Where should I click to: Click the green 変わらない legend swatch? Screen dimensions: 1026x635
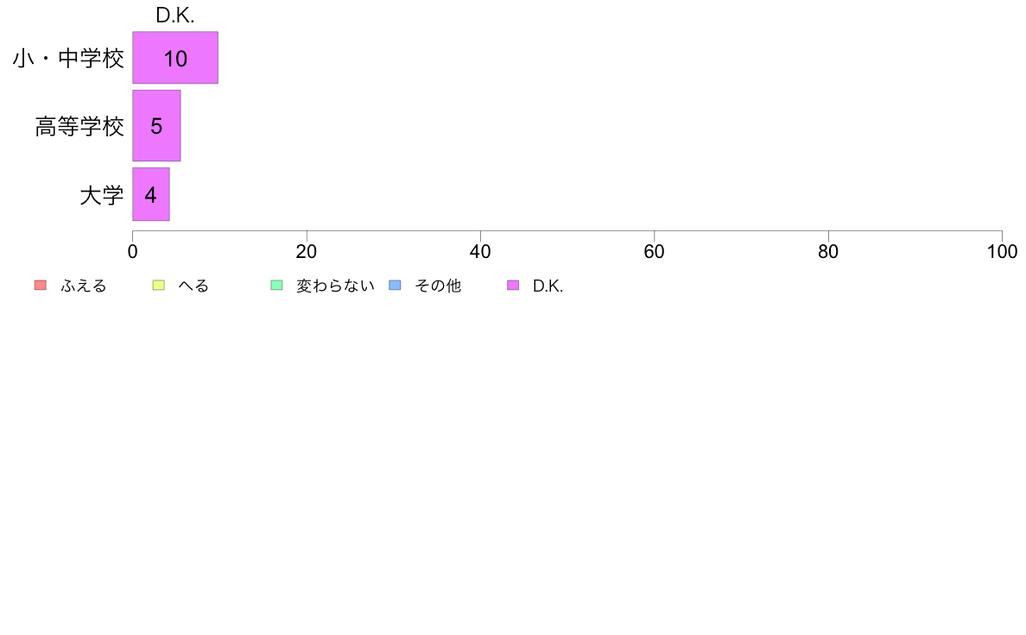276,285
